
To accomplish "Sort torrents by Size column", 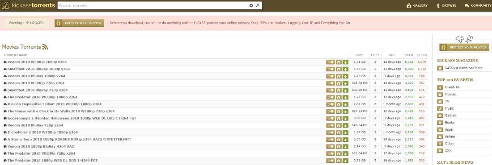I will [360, 55].
